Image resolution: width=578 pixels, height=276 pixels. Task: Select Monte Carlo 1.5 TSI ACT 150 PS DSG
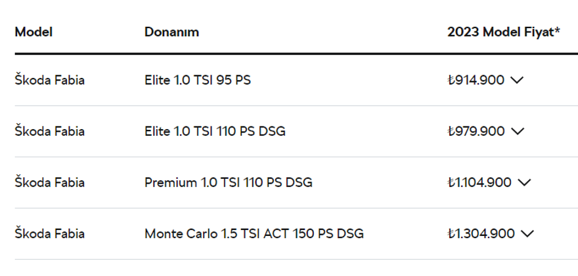[254, 234]
